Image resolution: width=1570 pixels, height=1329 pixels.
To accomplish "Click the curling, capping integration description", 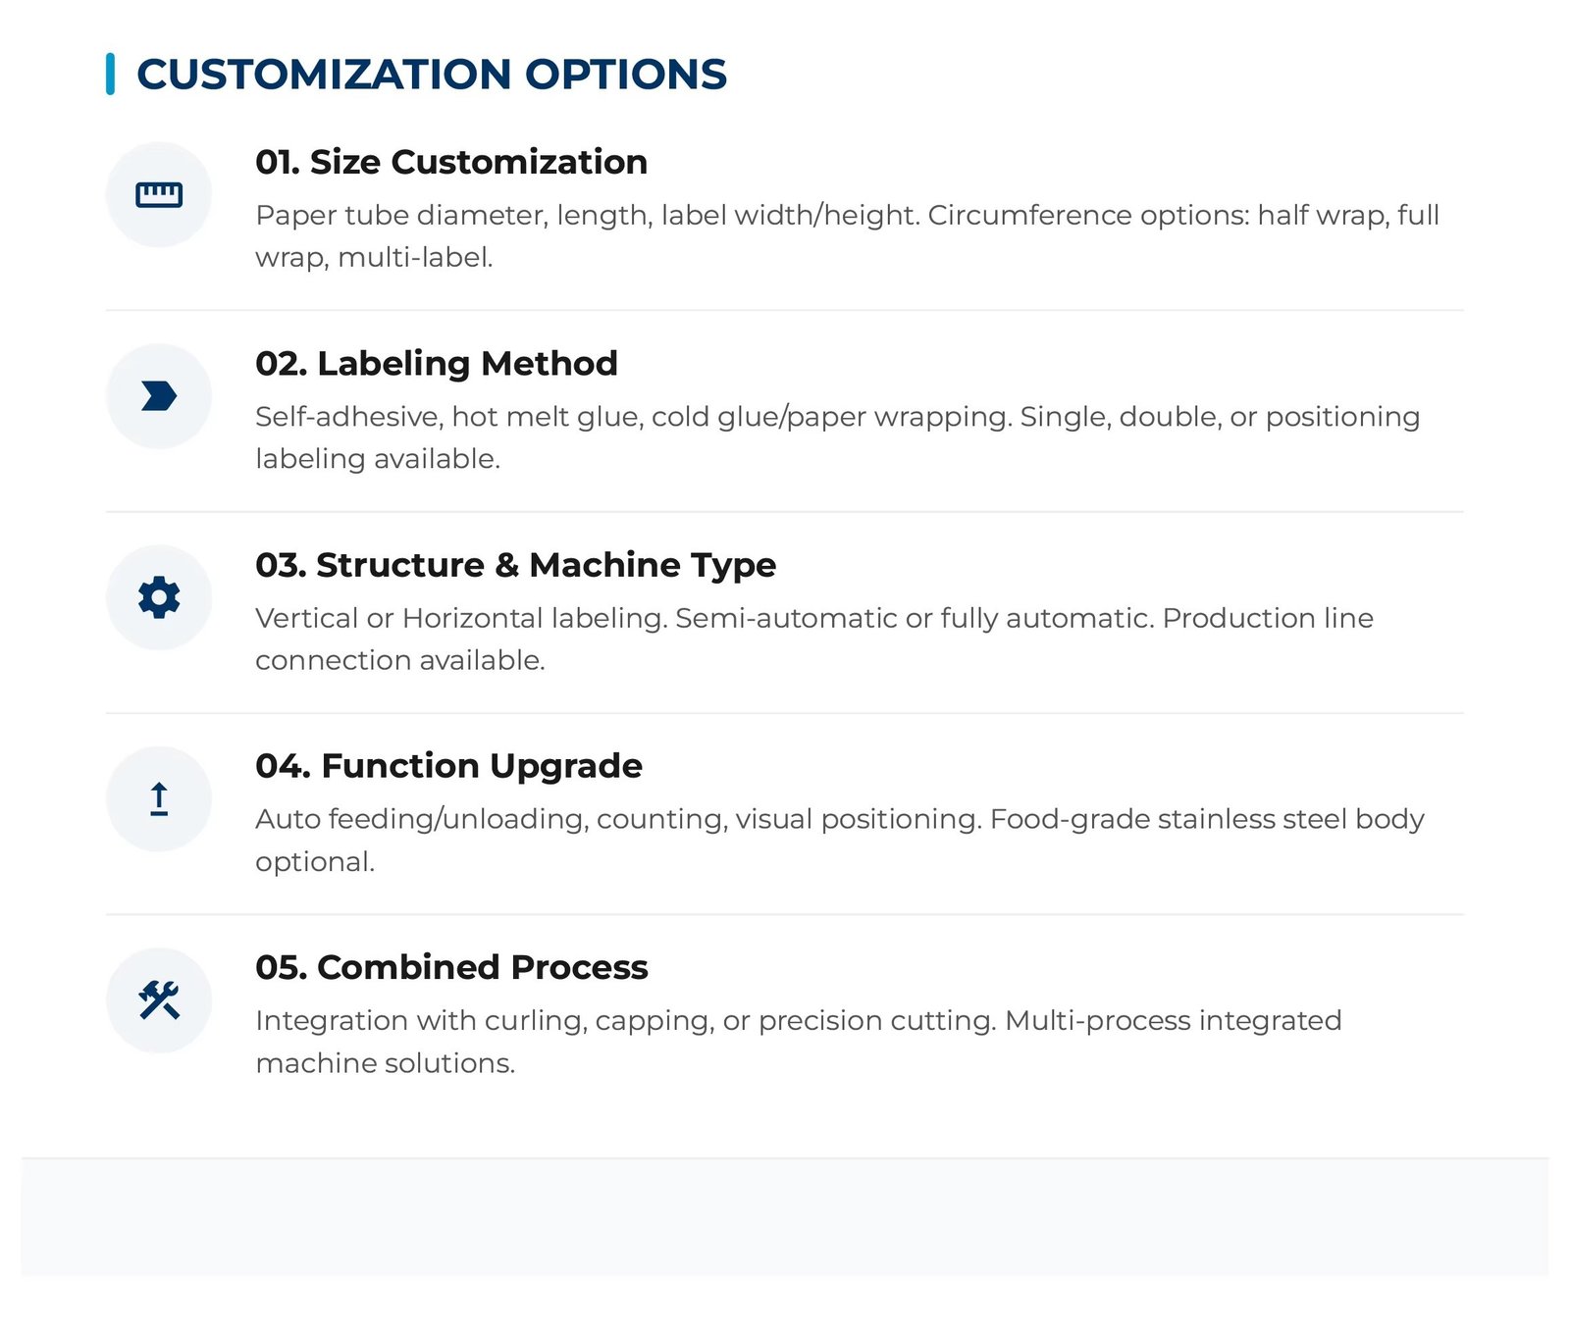I will click(799, 1042).
